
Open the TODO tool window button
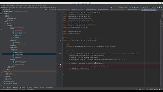pos(9,87)
